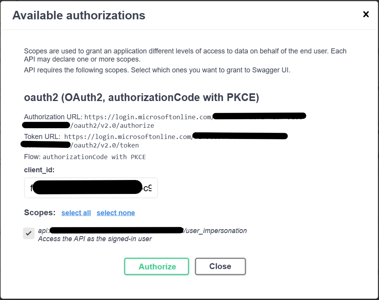Click the Flow authorizationCode with PKCE line
Screen dimensions: 379x300
click(85, 157)
